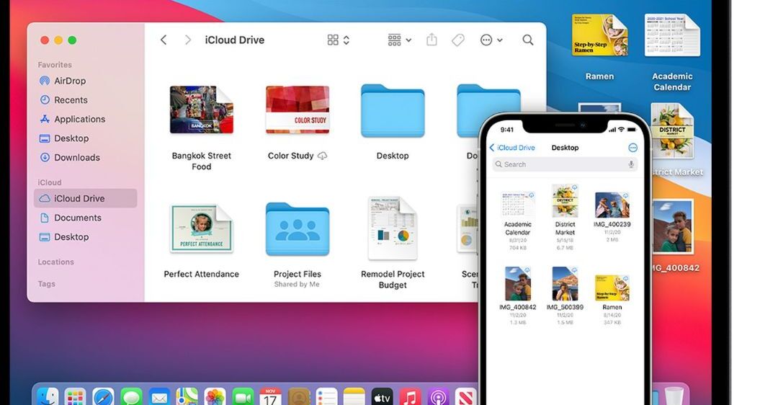Open Trash in the Dock
Screen dimensions: 778x405
pos(674,396)
